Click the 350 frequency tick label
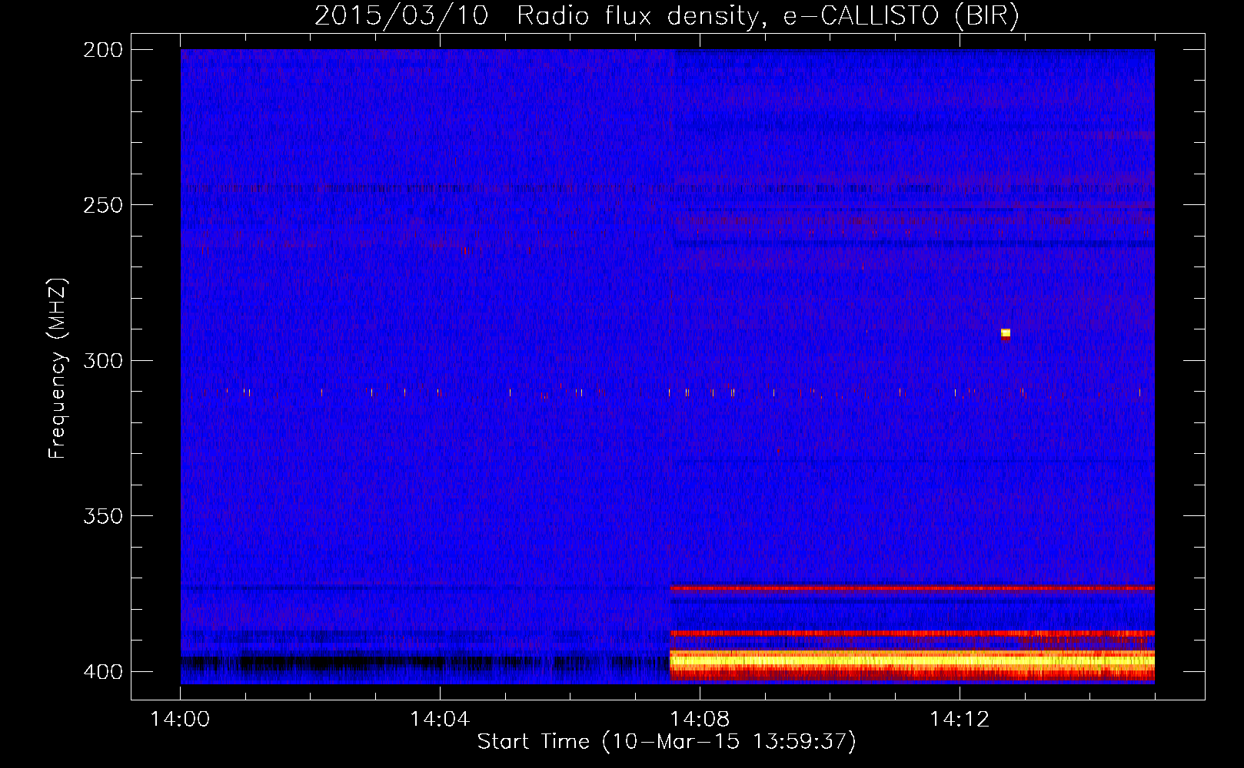Screen dimensions: 1244x768 [x=103, y=515]
